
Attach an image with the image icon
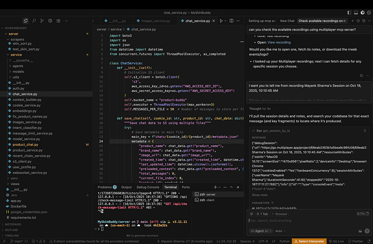click(x=360, y=231)
